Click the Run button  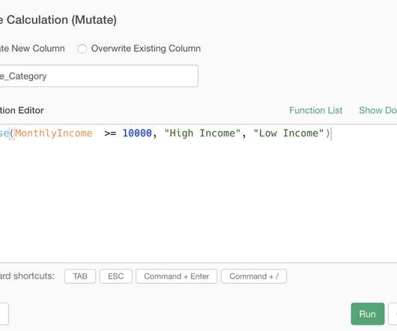(368, 314)
